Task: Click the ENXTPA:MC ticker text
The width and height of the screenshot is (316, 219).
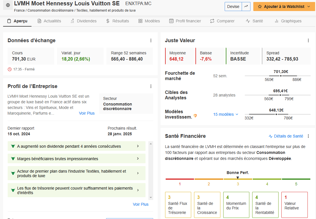Action: coord(138,4)
